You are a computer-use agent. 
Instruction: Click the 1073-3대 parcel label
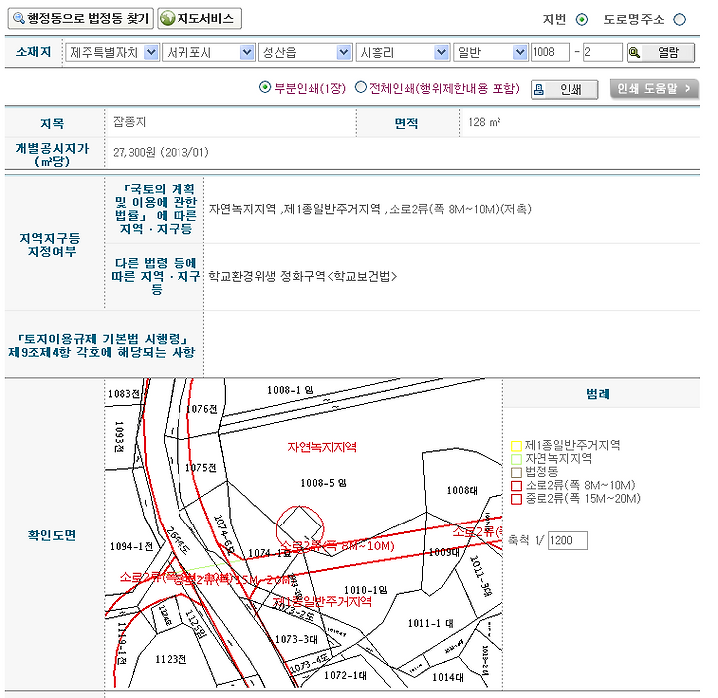[296, 639]
